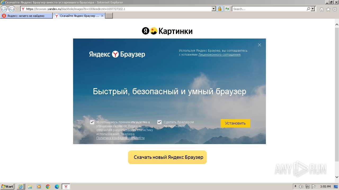339x190 pixels.
Task: Go forward with the browser Forward arrow
Action: (11, 9)
